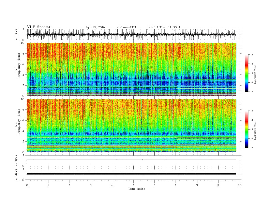Click the ch.1 voltage waveform trace
Viewport: 270px width, 208px height.
(x=132, y=34)
